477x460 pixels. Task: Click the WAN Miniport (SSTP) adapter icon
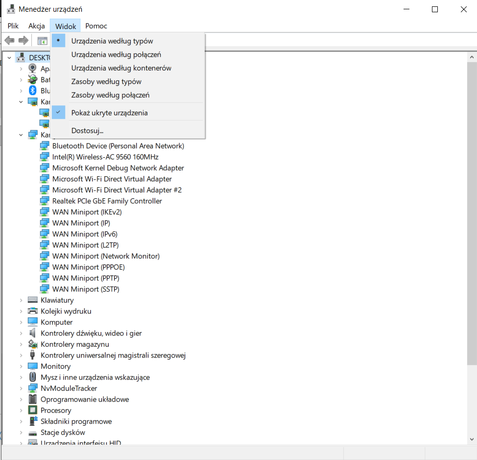pyautogui.click(x=45, y=289)
